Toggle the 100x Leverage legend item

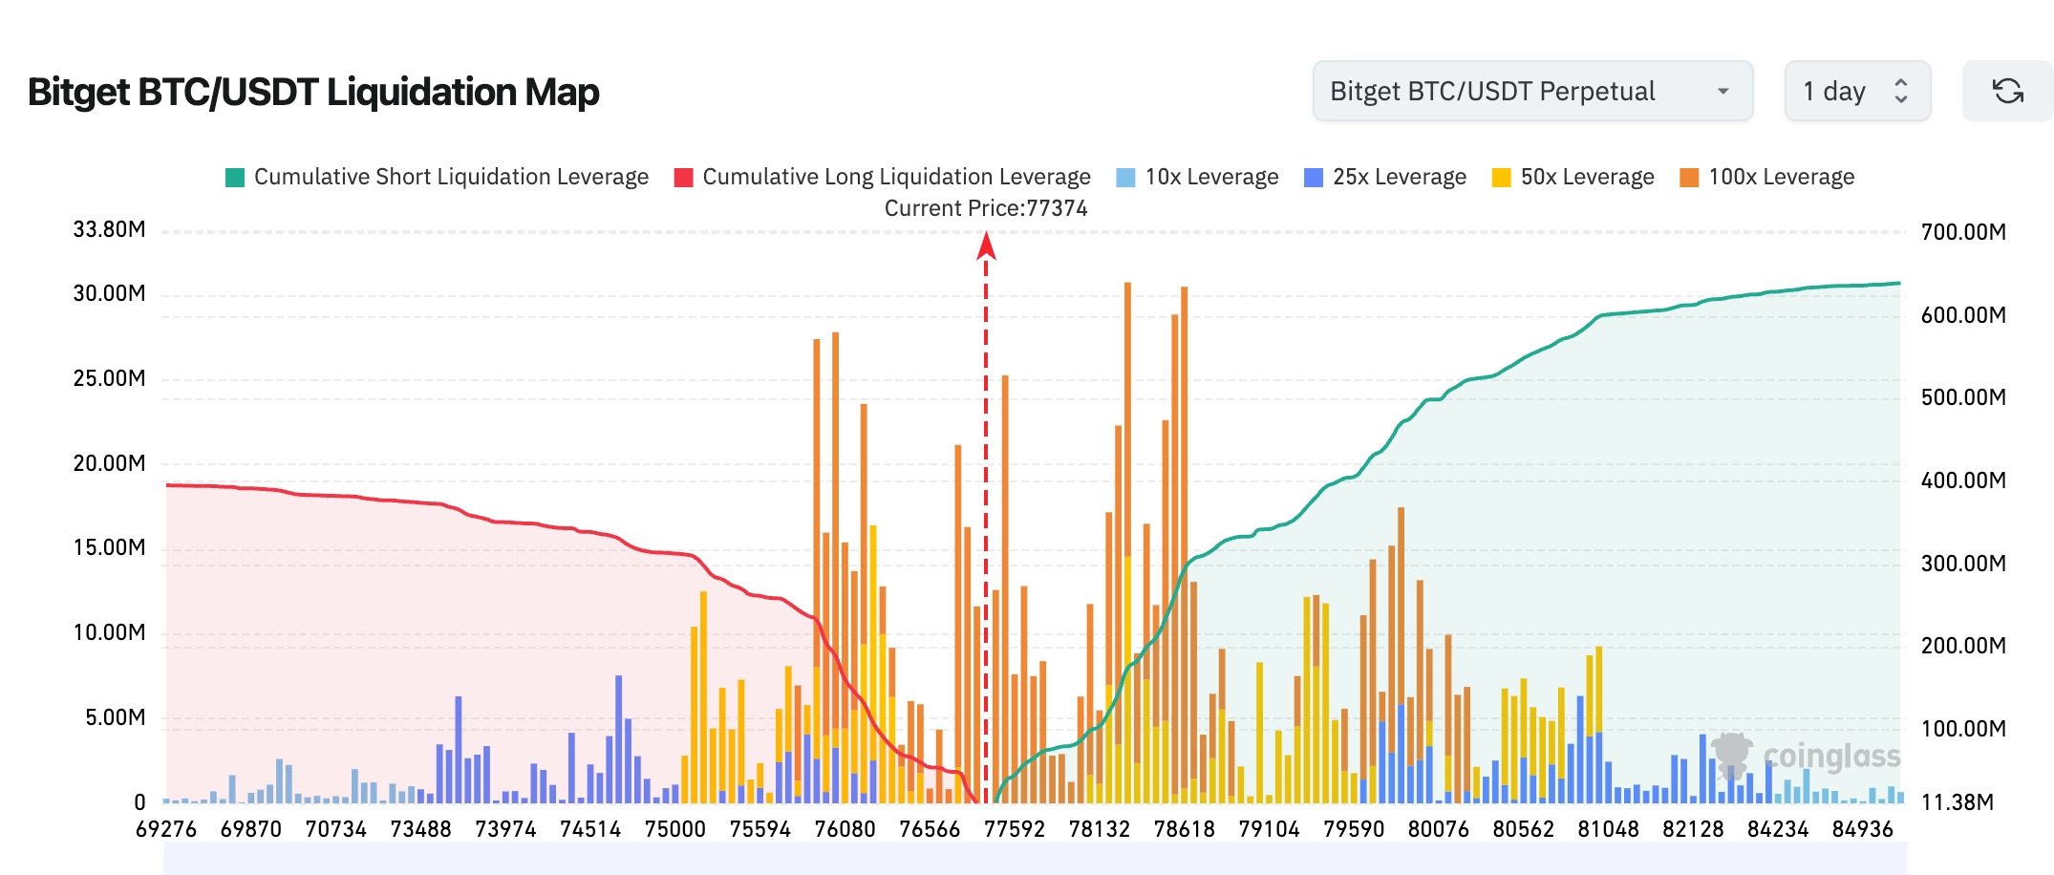tap(1767, 177)
